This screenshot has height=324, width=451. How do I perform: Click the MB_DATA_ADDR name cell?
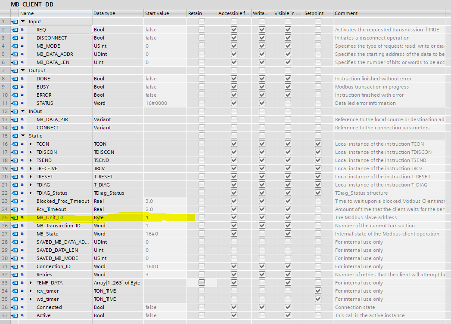coord(55,54)
